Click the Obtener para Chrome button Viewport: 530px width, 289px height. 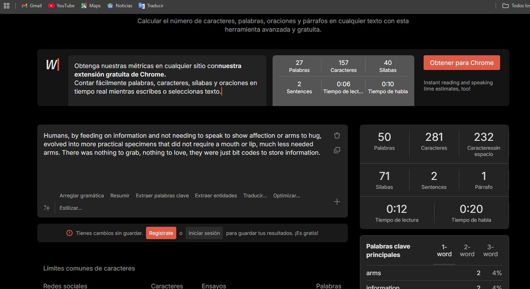pyautogui.click(x=462, y=63)
